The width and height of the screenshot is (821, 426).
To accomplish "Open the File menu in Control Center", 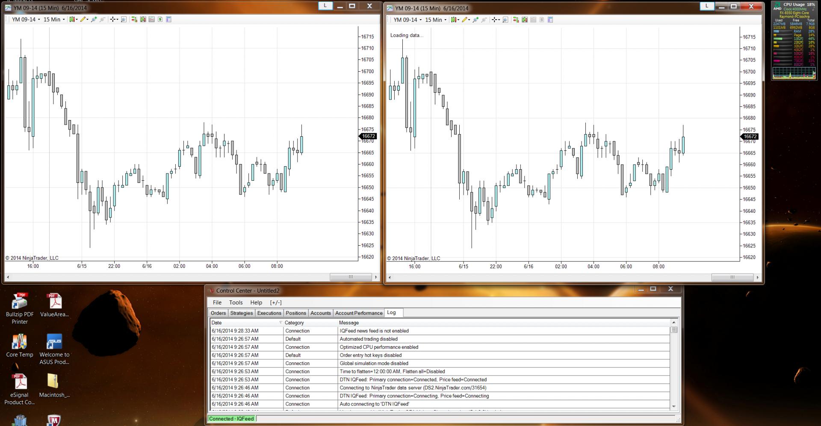I will click(217, 303).
